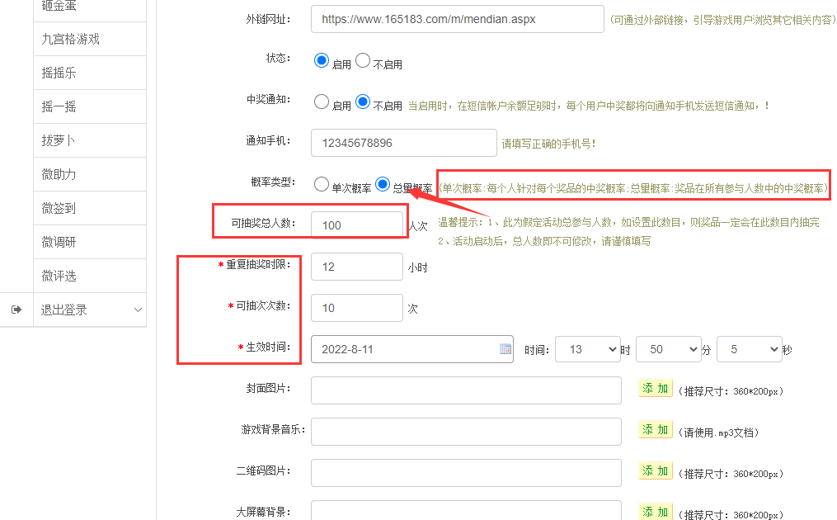Click 添加 button for 封面图片
The image size is (837, 520).
coord(656,389)
